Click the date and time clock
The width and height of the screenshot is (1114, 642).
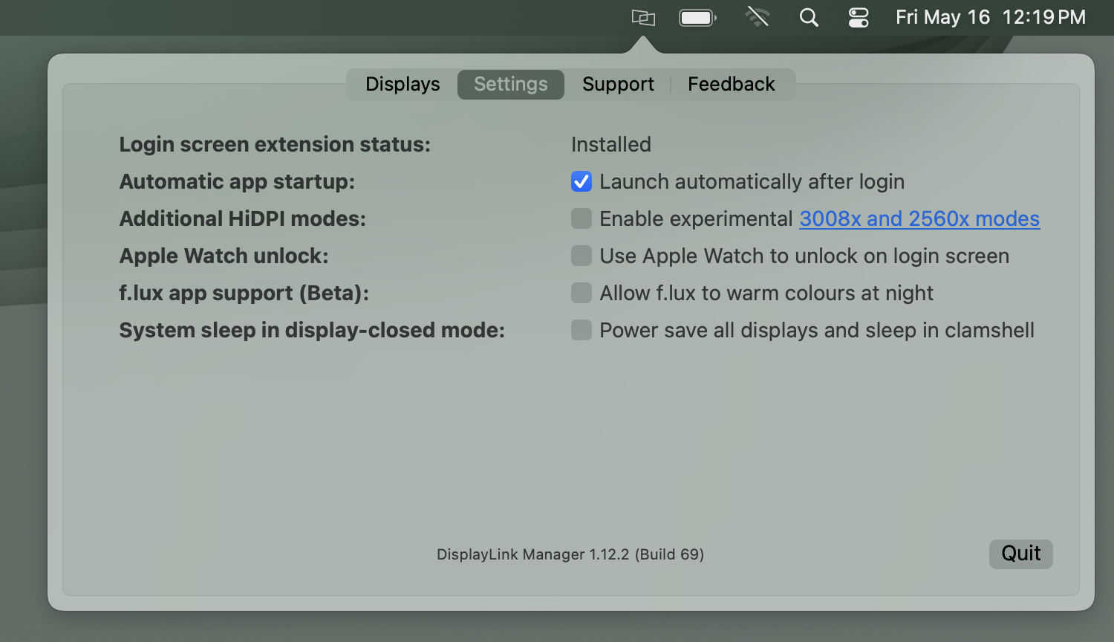click(x=991, y=17)
